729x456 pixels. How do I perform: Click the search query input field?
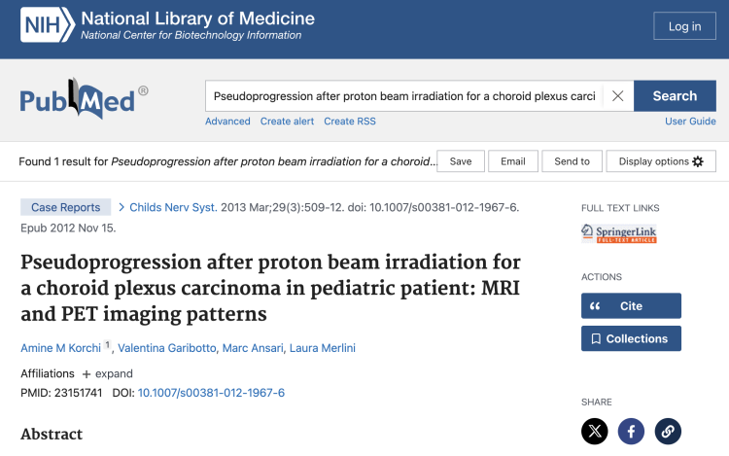pyautogui.click(x=403, y=96)
